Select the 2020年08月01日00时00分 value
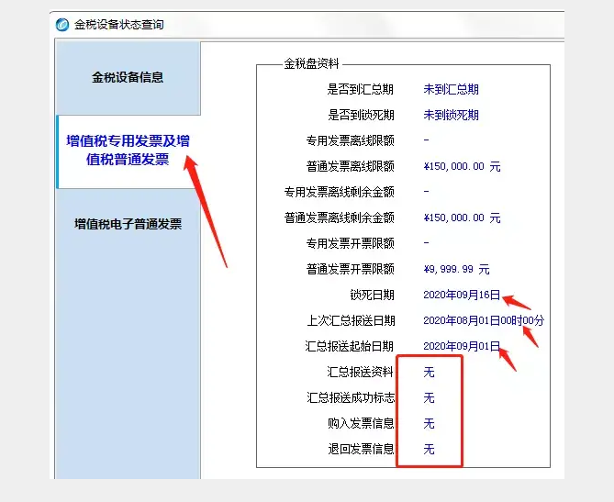This screenshot has width=614, height=502. pyautogui.click(x=484, y=320)
